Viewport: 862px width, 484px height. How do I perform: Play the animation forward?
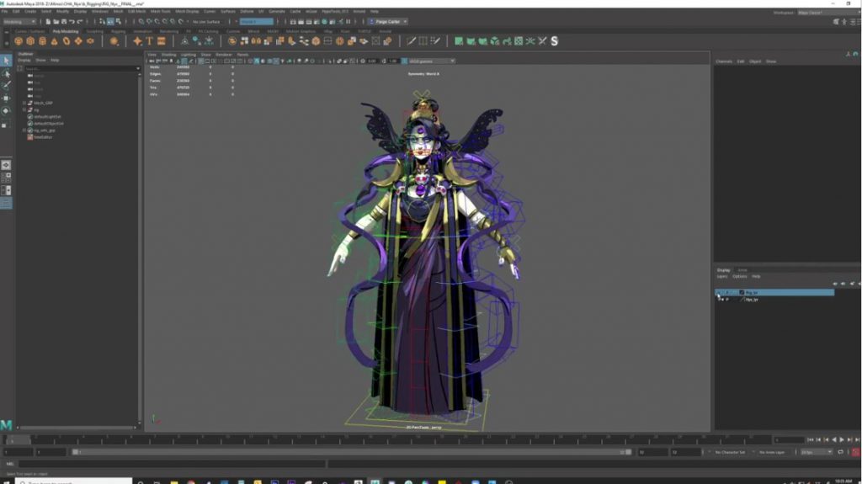pos(842,440)
